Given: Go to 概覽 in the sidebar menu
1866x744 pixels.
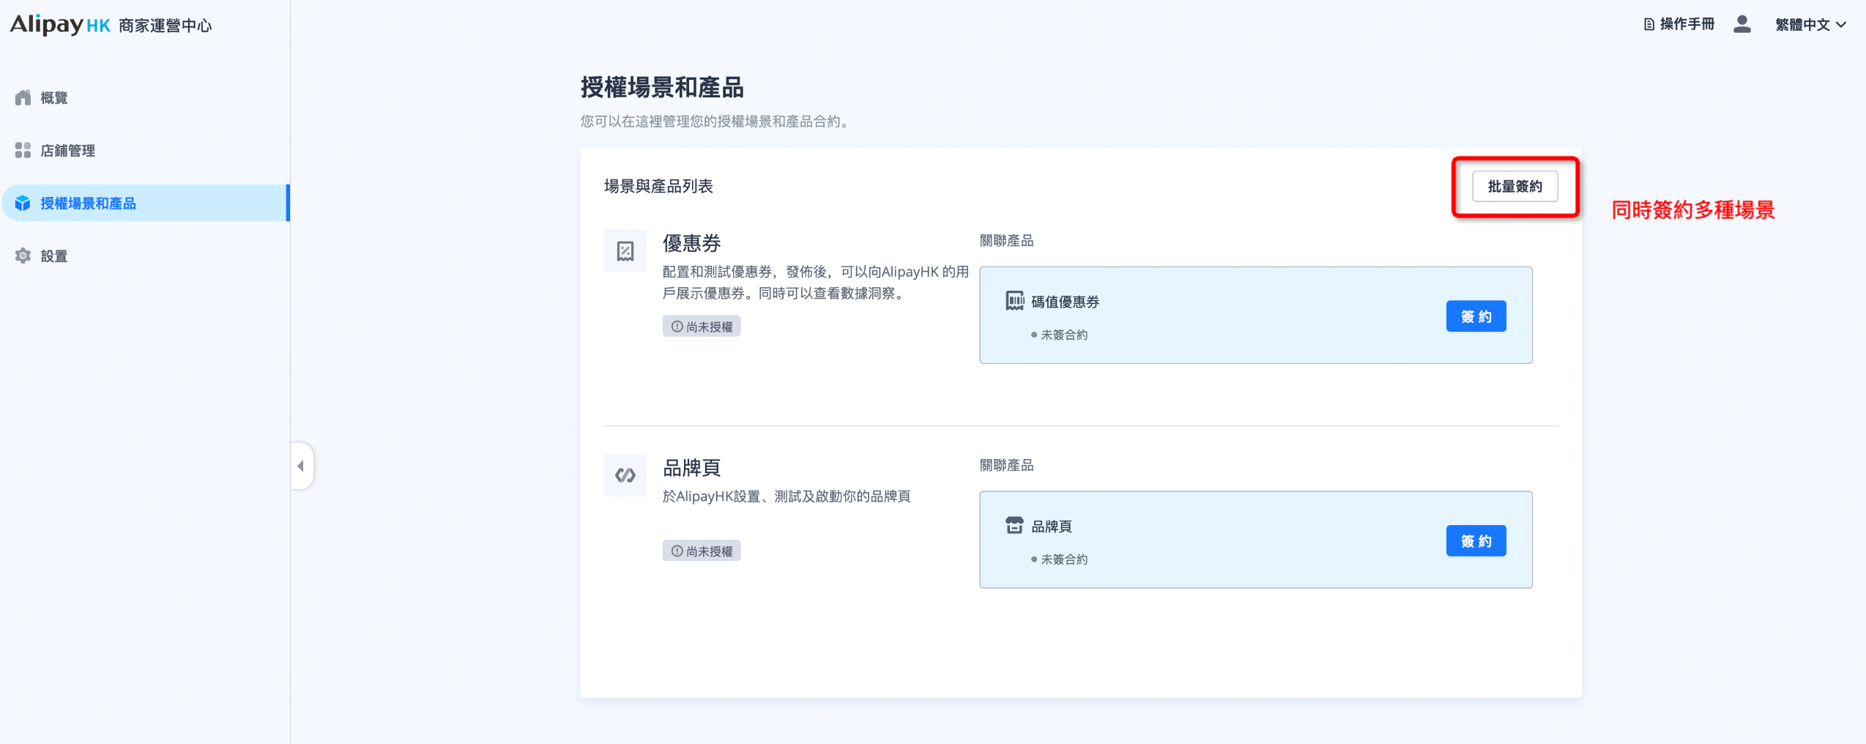Looking at the screenshot, I should [54, 97].
